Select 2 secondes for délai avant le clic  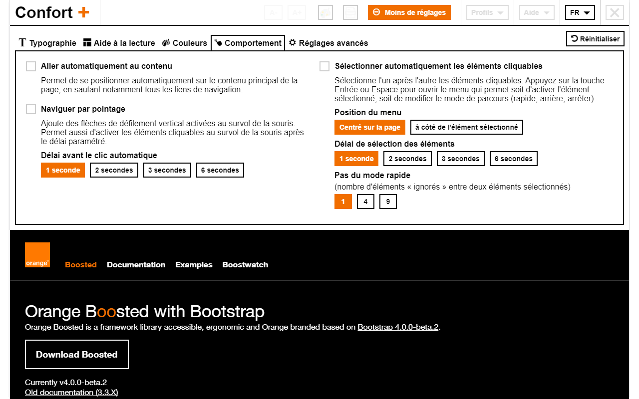pyautogui.click(x=114, y=170)
